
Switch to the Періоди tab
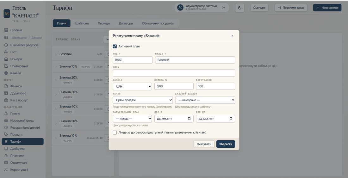click(104, 23)
